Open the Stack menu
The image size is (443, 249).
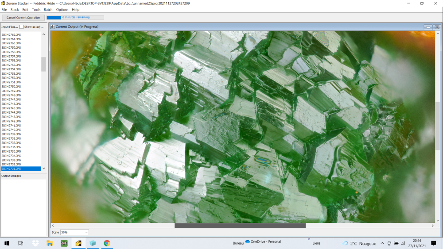point(15,10)
